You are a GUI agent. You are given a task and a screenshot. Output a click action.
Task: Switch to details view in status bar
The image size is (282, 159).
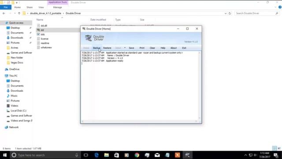pos(275,148)
